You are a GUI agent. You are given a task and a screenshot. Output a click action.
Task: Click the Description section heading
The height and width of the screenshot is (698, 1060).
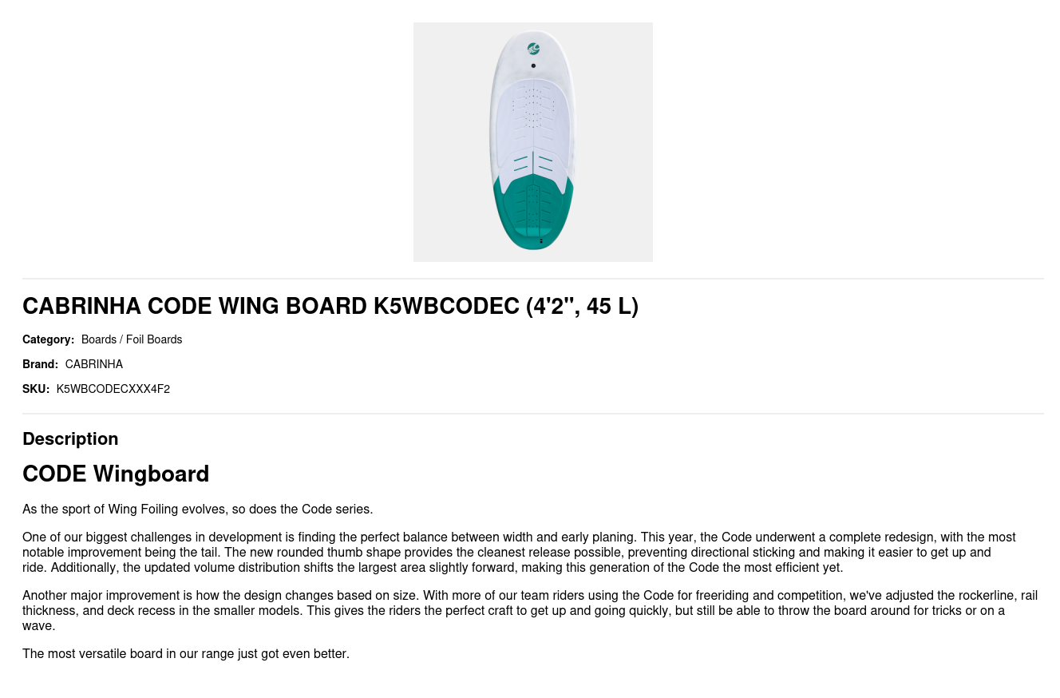tap(70, 438)
